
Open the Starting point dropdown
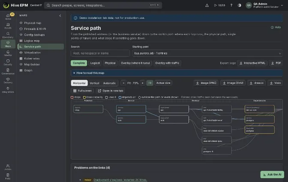pos(207,53)
